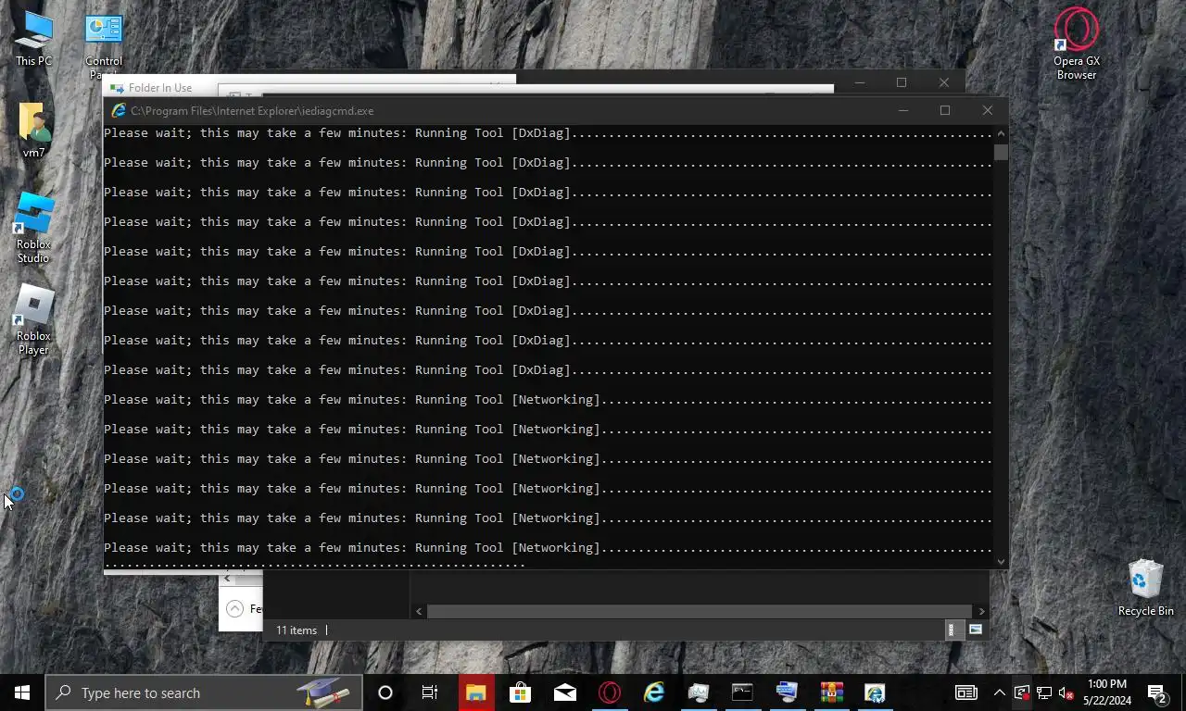The width and height of the screenshot is (1186, 711).
Task: Minimize the background File Explorer window
Action: pyautogui.click(x=859, y=82)
